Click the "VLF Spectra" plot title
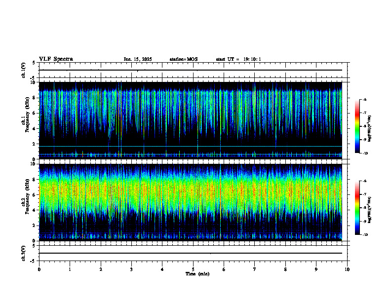 (x=56, y=59)
